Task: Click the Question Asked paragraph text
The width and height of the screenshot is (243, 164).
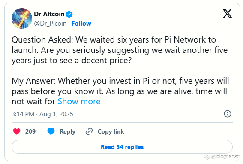Action: coord(120,50)
